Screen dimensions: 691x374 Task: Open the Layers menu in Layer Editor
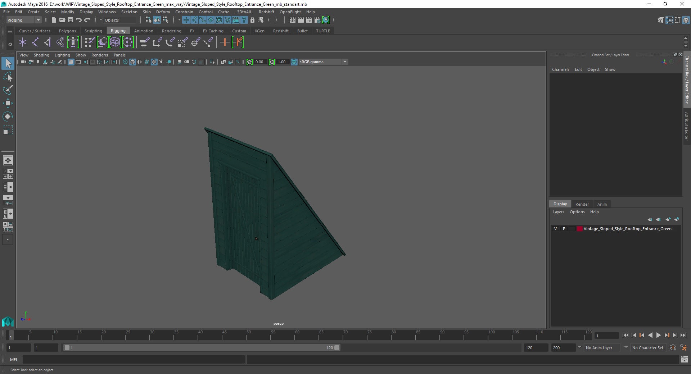559,212
